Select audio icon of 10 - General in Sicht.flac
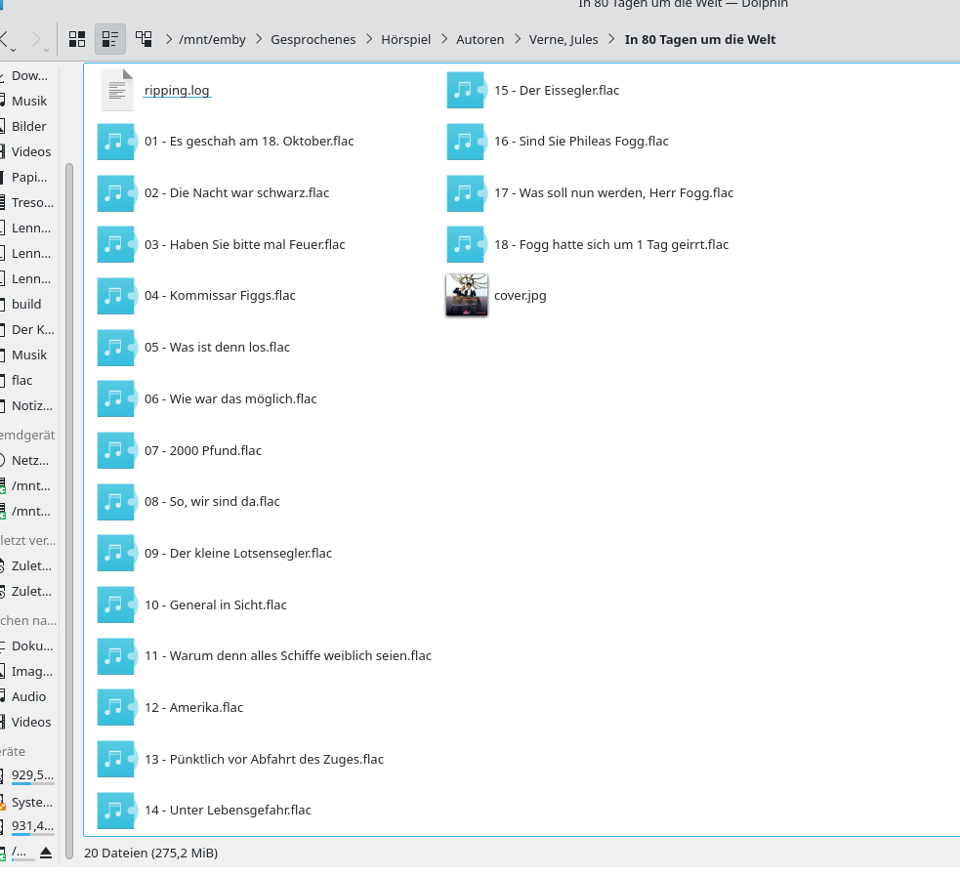This screenshot has width=960, height=875. click(117, 604)
